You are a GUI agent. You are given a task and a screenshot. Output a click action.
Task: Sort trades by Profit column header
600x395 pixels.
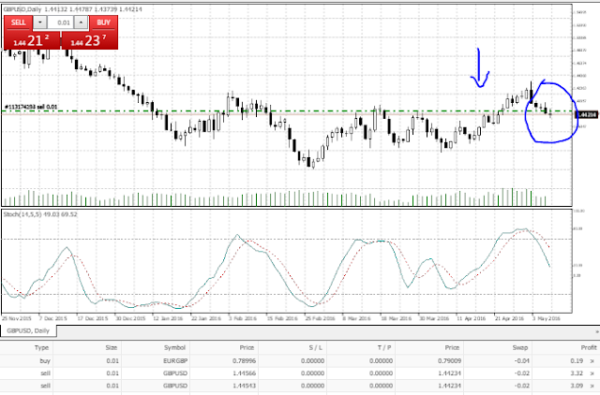[589, 347]
